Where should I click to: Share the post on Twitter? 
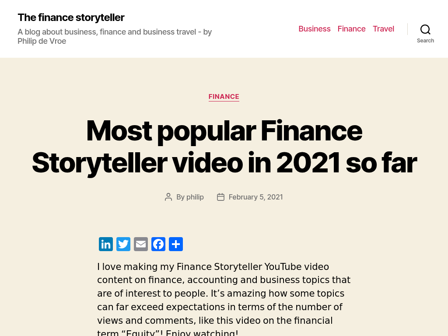[123, 244]
